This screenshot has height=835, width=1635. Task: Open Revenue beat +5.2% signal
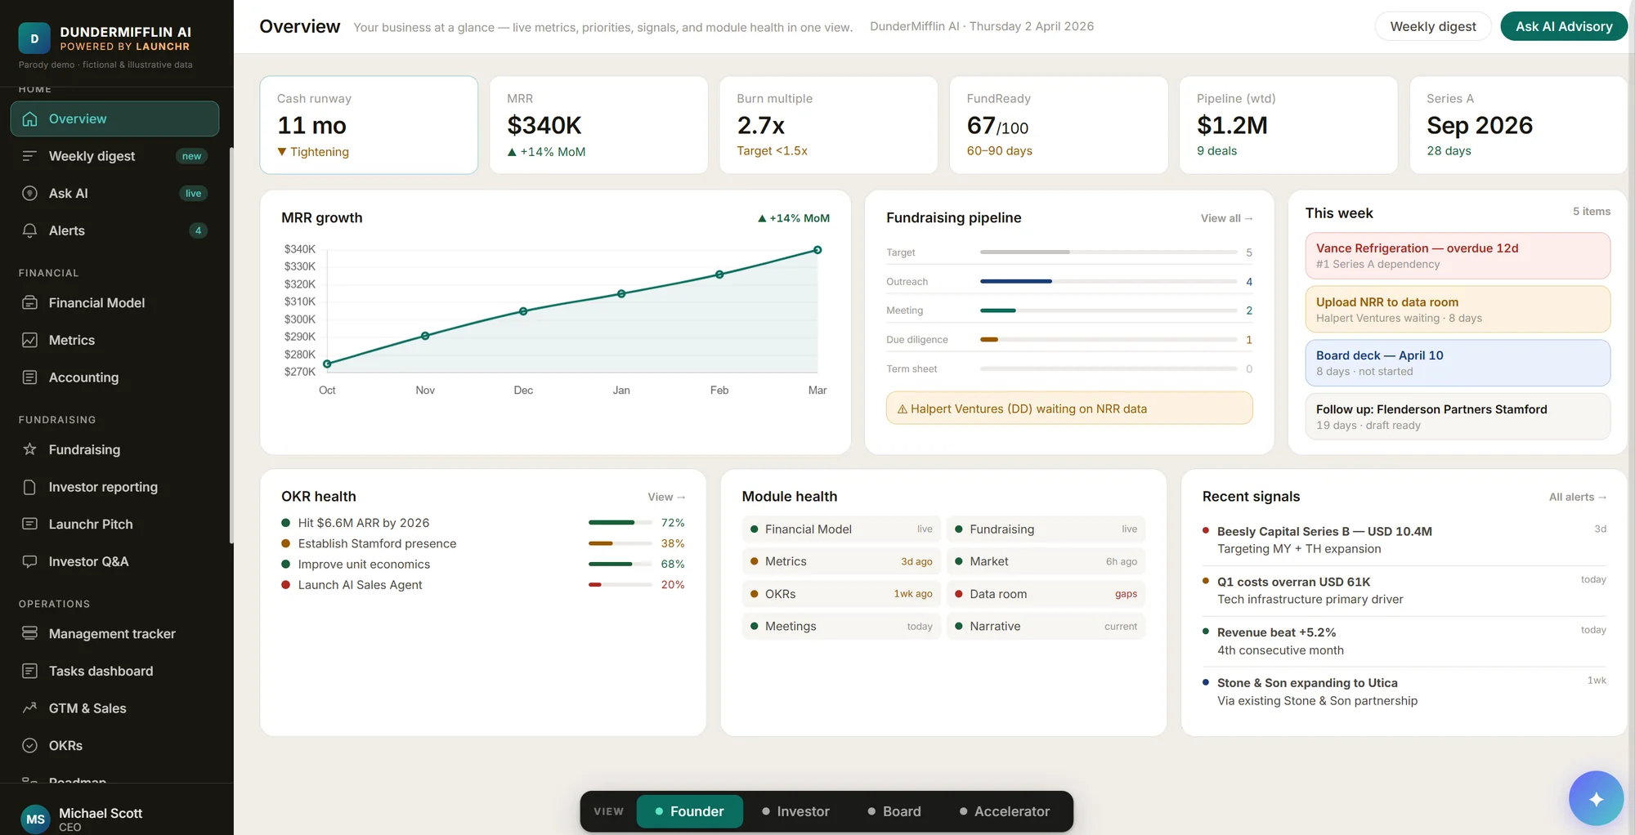coord(1404,641)
